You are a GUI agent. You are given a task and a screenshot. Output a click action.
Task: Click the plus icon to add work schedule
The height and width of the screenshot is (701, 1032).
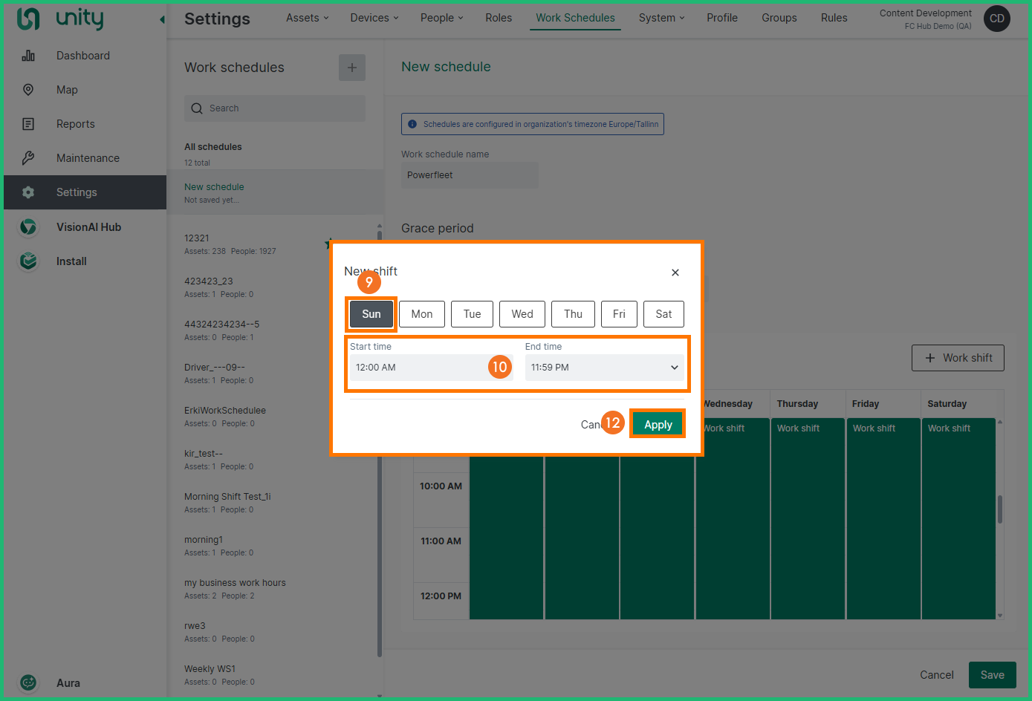(x=352, y=68)
